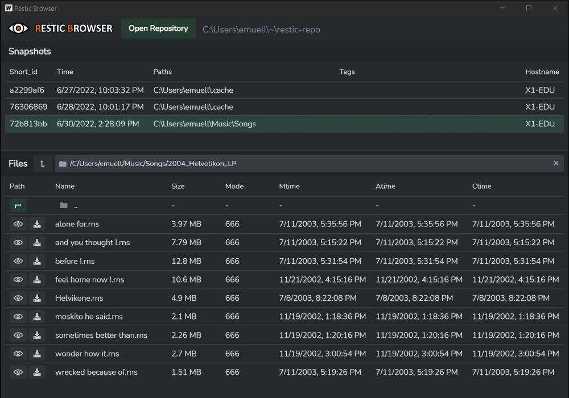This screenshot has width=569, height=398.
Task: Download moskito he said.rns
Action: pos(37,316)
